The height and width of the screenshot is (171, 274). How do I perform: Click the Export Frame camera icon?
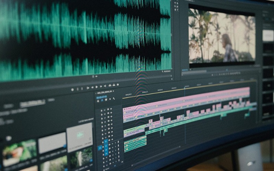click(x=118, y=84)
